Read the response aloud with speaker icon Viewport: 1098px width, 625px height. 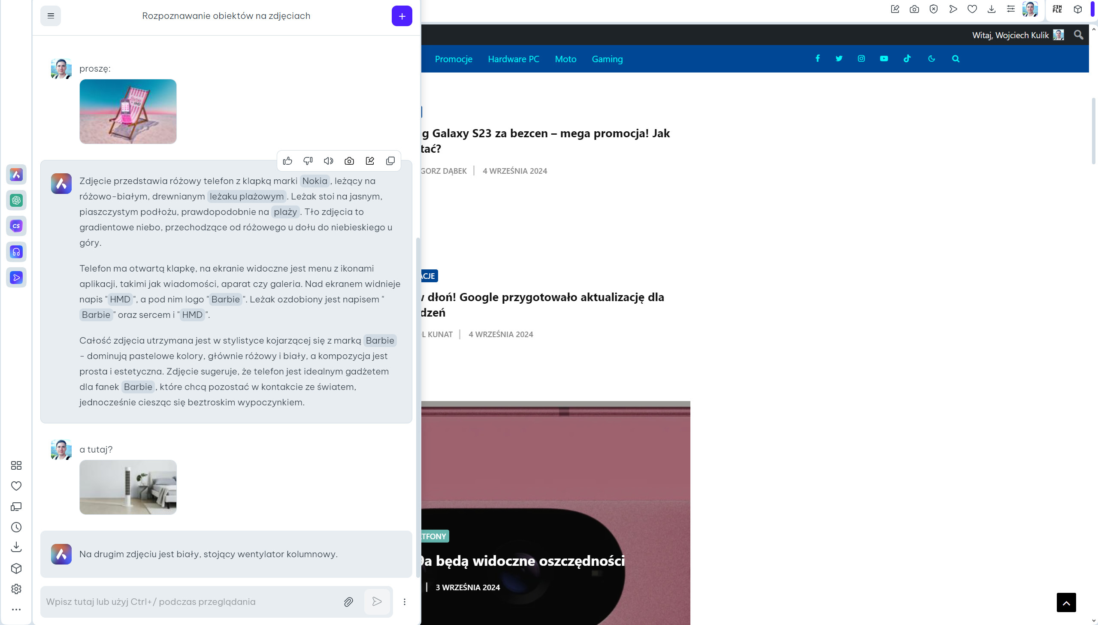pyautogui.click(x=329, y=161)
